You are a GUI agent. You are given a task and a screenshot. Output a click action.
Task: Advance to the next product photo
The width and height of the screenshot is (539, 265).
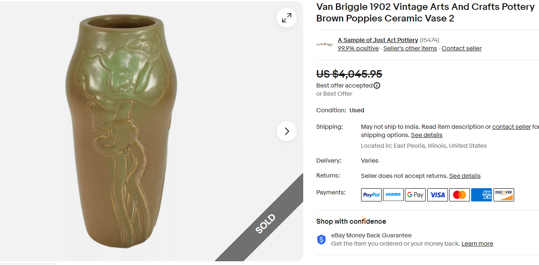pyautogui.click(x=286, y=131)
